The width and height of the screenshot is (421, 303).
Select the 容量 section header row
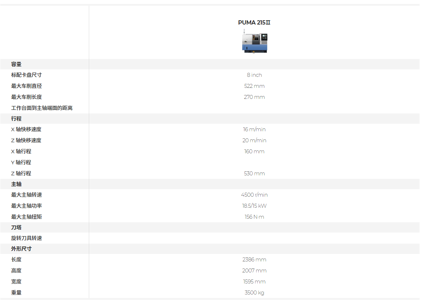click(210, 64)
